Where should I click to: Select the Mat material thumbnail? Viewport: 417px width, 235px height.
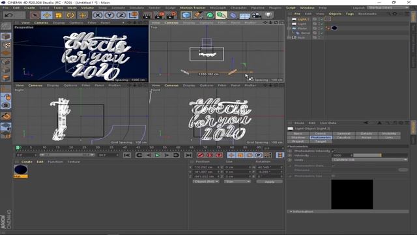click(21, 171)
